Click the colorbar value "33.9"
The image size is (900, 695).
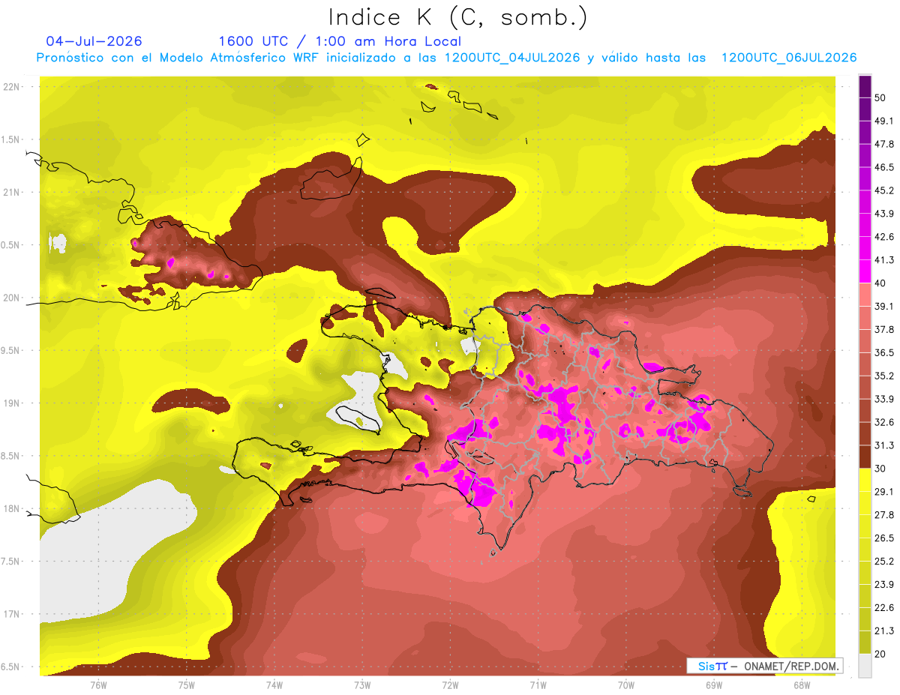click(x=883, y=399)
